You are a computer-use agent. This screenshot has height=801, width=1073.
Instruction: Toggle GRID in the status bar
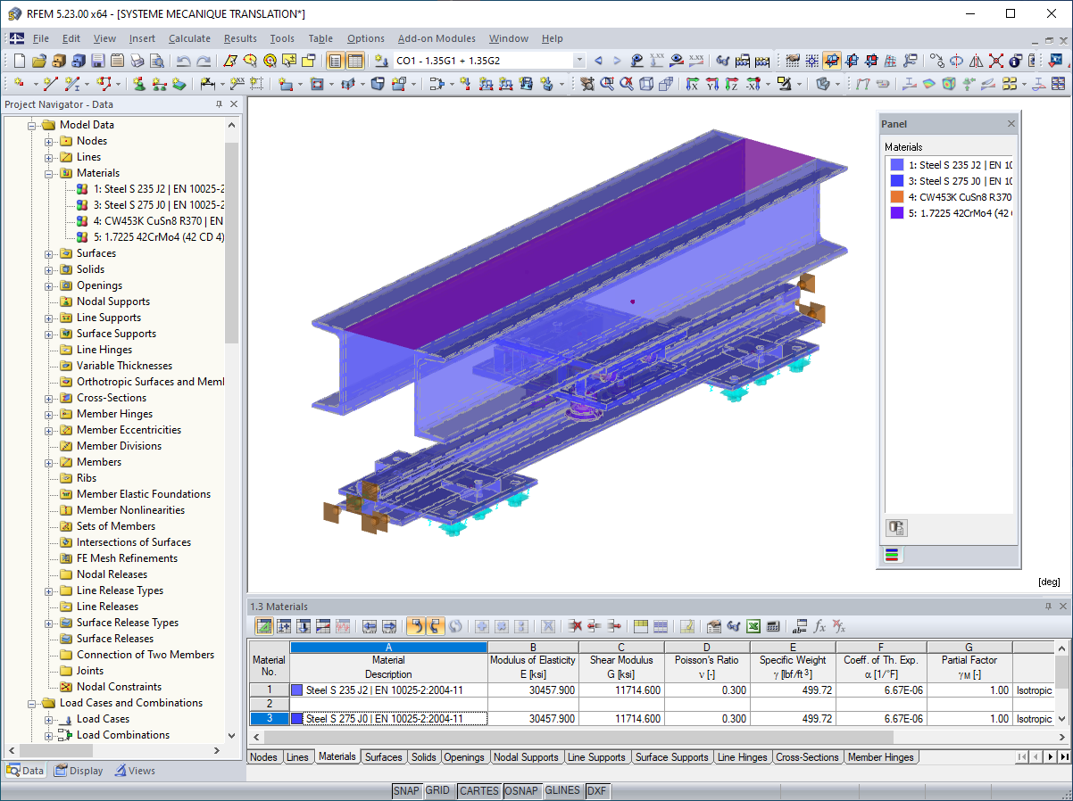(x=437, y=790)
